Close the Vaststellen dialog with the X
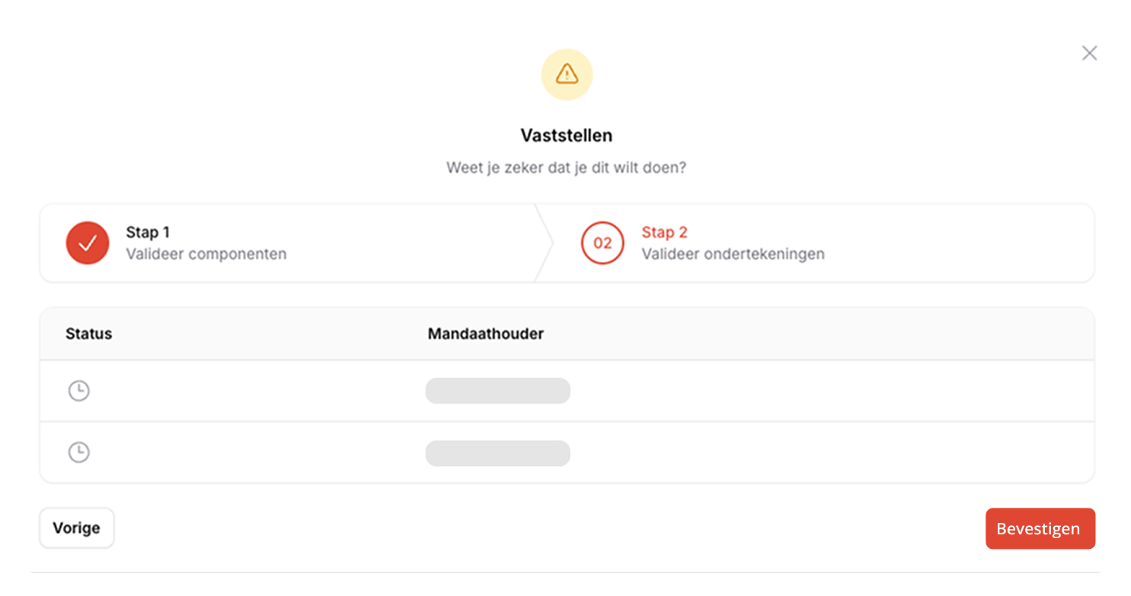1131x596 pixels. coord(1089,53)
